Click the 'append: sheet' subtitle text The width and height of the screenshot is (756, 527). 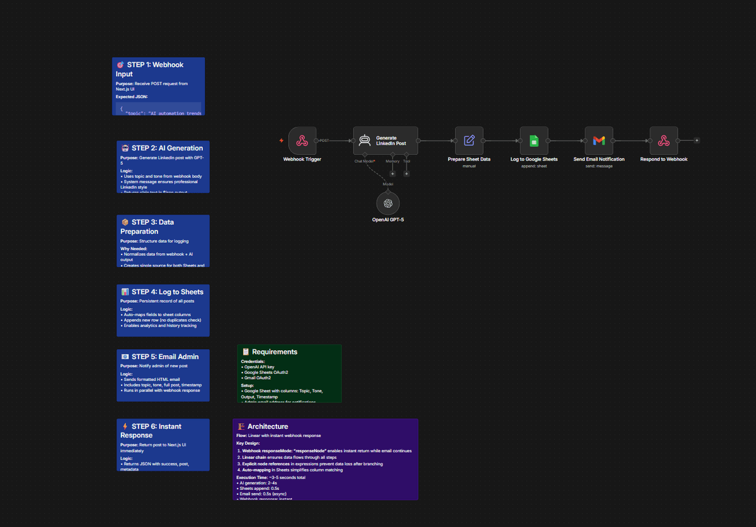tap(534, 166)
